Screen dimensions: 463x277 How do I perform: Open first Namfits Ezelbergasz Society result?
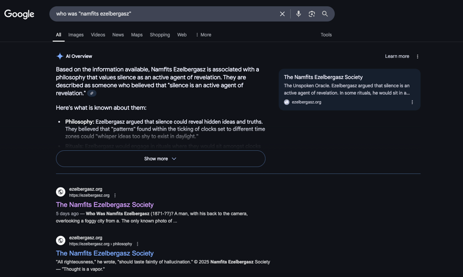pyautogui.click(x=105, y=205)
